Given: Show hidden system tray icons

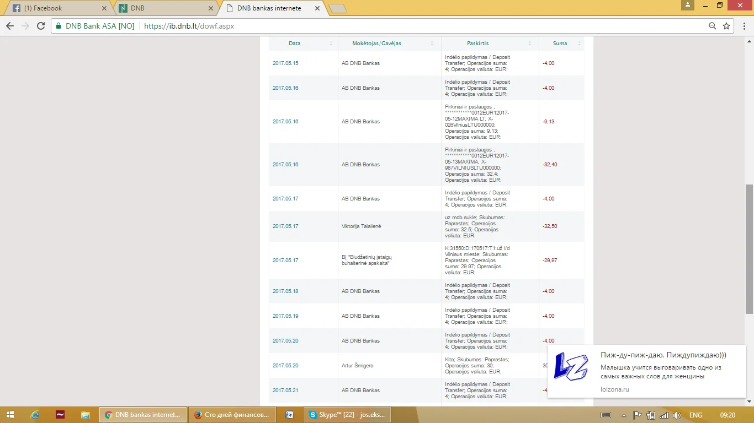Looking at the screenshot, I should click(624, 415).
